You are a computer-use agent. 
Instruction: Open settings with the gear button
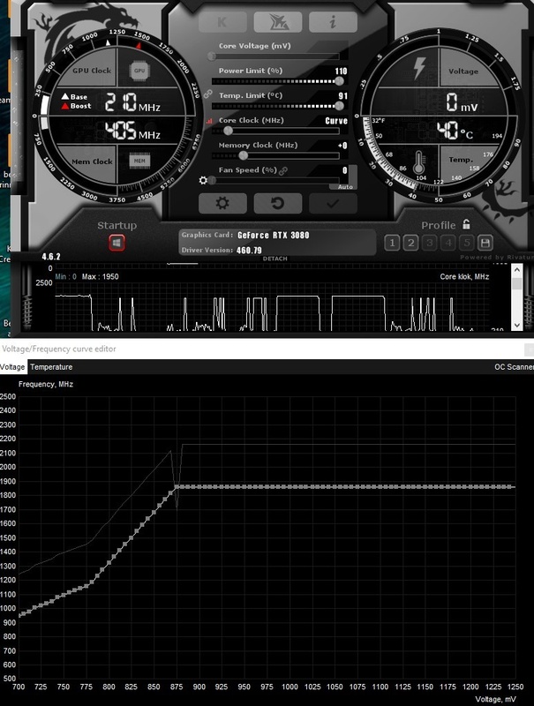coord(222,204)
